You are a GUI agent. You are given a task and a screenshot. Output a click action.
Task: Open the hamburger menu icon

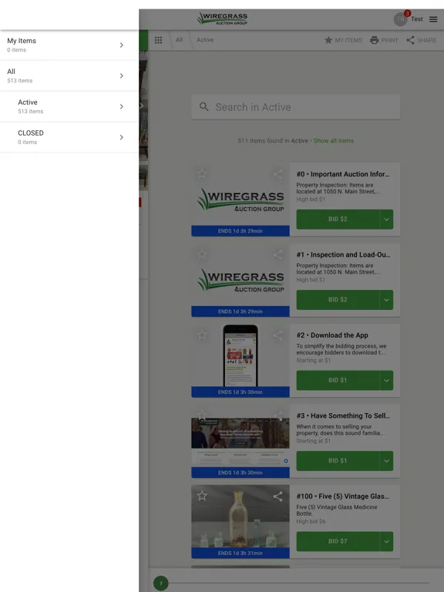tap(433, 19)
